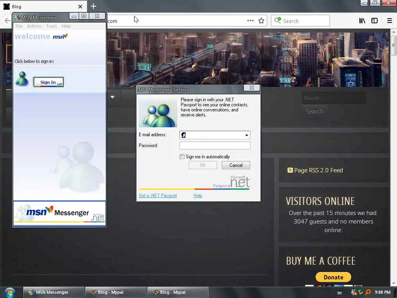Image resolution: width=397 pixels, height=298 pixels.
Task: Bookmark this page with the star icon
Action: click(261, 21)
